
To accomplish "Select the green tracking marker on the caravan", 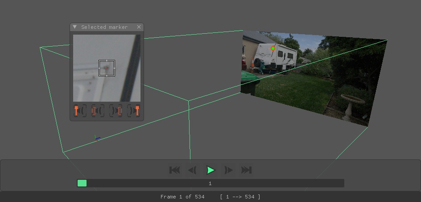I will pos(273,48).
